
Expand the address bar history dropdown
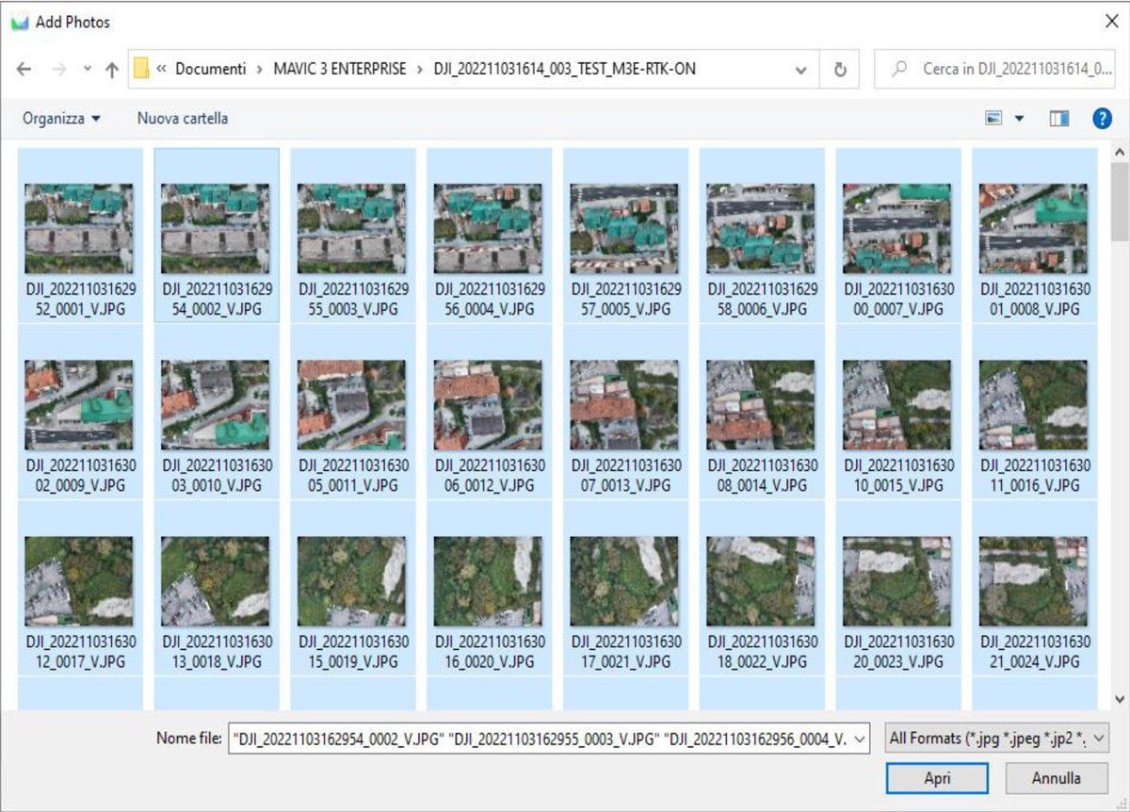[801, 68]
